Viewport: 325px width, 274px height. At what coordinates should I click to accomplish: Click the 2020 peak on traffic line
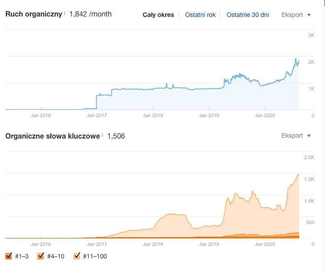pos(296,59)
